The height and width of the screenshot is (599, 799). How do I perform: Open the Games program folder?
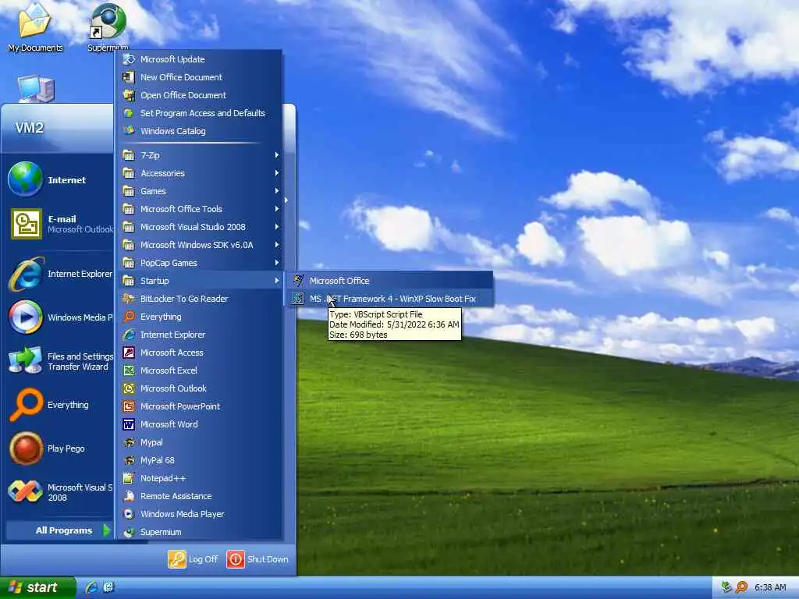point(199,191)
